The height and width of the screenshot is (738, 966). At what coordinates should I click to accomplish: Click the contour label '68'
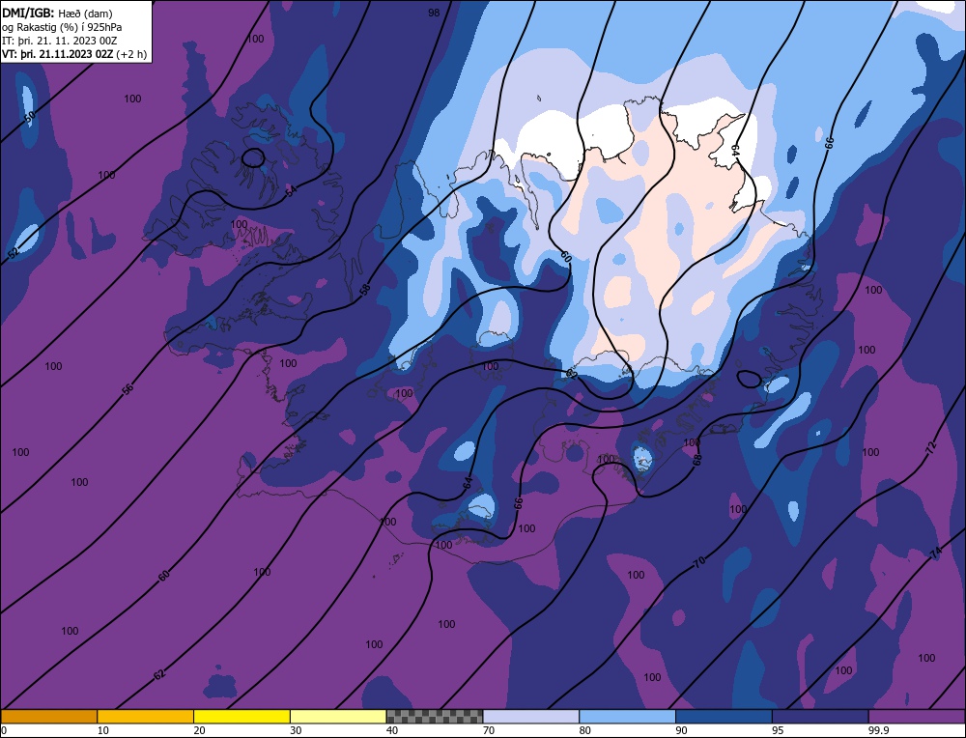point(697,460)
